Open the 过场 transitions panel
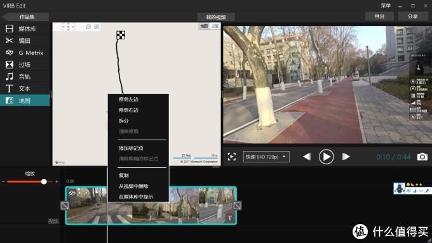 tap(25, 65)
